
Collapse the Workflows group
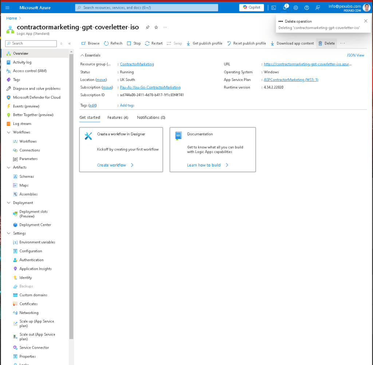coord(9,132)
